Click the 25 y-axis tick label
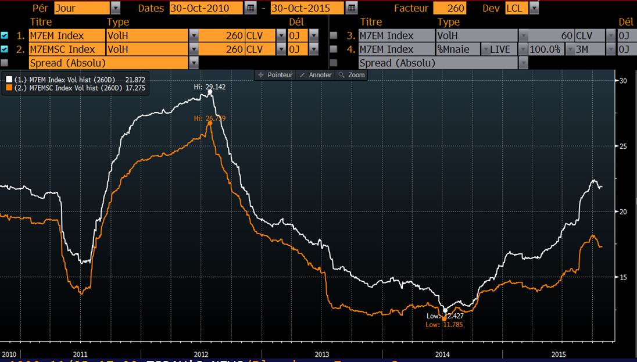This screenshot has width=637, height=362. pyautogui.click(x=623, y=146)
